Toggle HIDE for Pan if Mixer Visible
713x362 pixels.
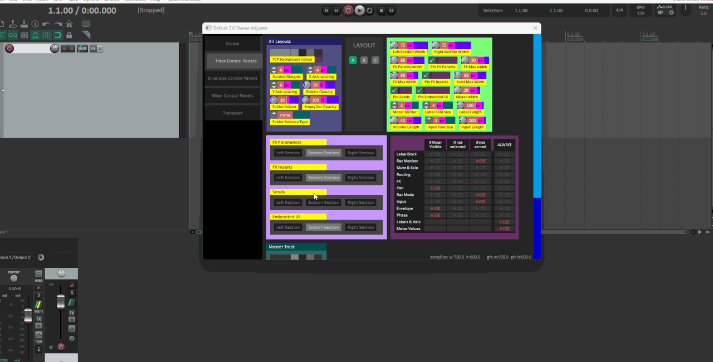click(x=436, y=188)
